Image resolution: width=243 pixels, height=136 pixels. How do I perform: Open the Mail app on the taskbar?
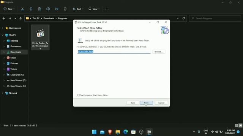pyautogui.click(x=102, y=132)
